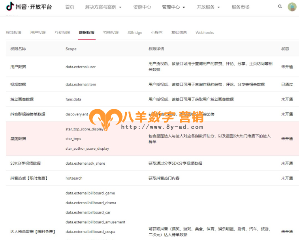Click 未开通 status for 用户数据
299x240 pixels.
(287, 67)
